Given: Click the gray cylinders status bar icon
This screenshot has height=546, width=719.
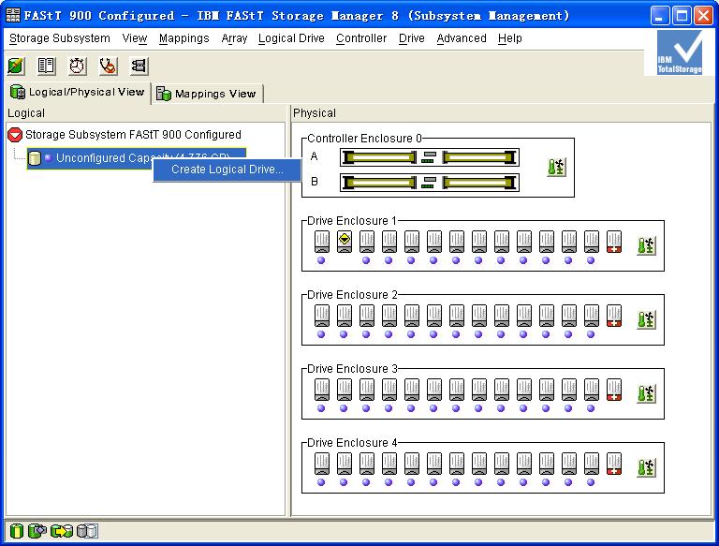Looking at the screenshot, I should (87, 531).
